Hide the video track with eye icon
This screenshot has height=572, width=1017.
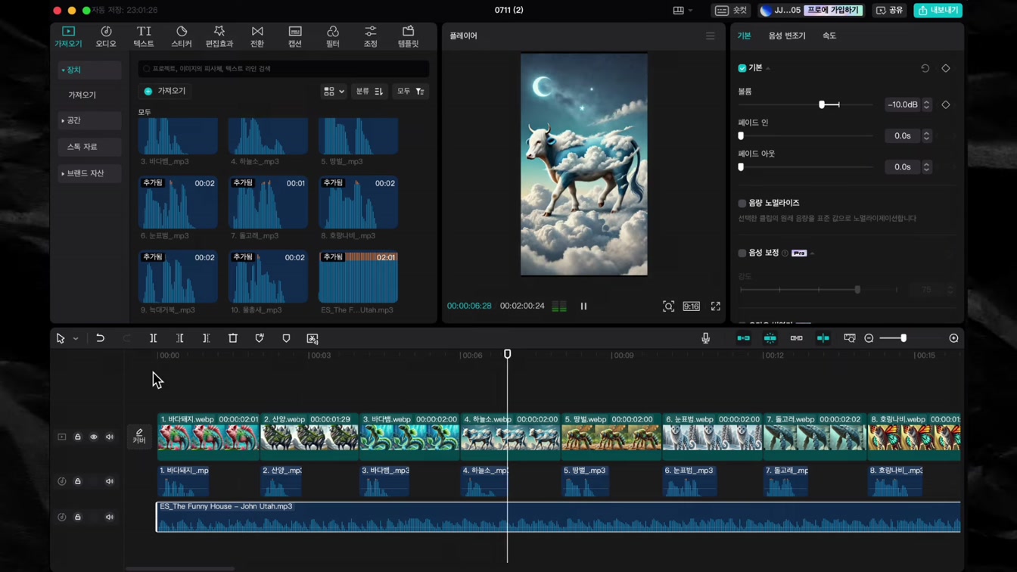[94, 437]
